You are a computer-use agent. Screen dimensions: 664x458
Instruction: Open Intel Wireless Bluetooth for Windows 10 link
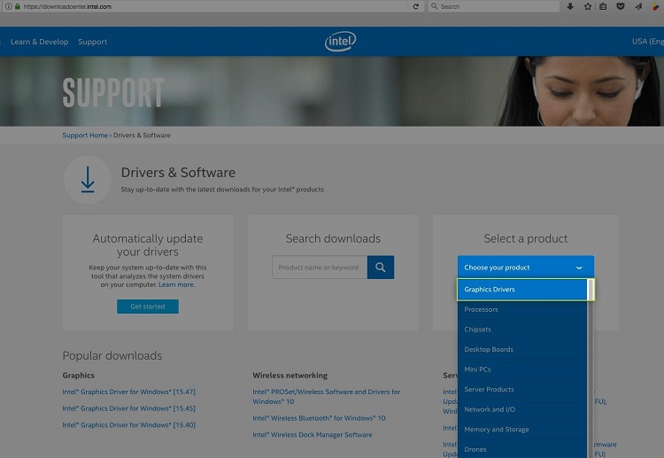[x=319, y=418]
